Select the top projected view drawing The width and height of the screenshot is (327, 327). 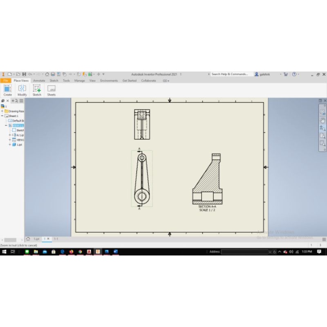142,124
